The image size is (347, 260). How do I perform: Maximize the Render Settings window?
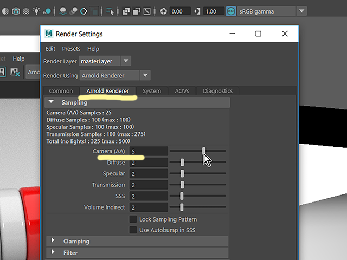258,34
